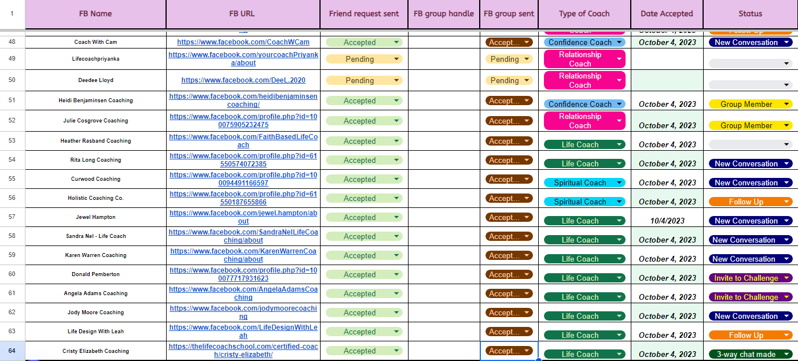Select the FB group sent column header

pos(509,14)
